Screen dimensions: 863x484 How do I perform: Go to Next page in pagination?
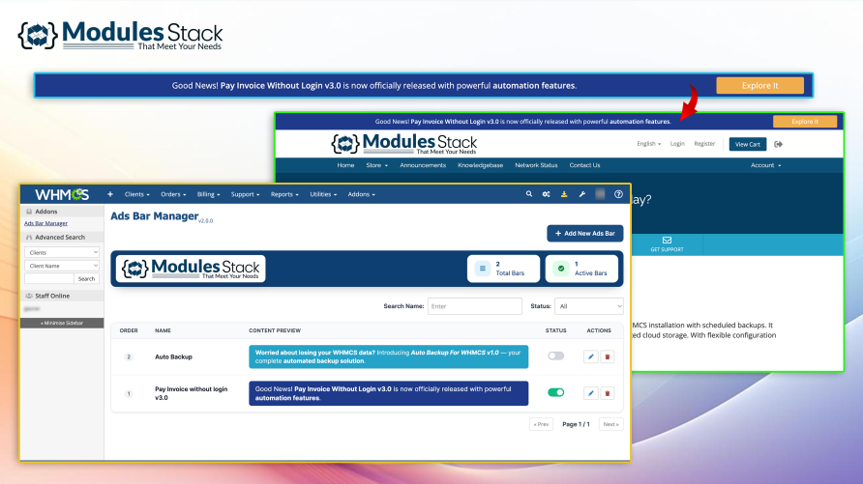[x=610, y=424]
